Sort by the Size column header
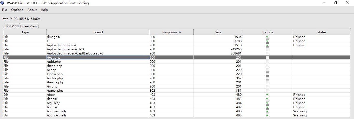The width and height of the screenshot is (354, 119). pos(218,32)
